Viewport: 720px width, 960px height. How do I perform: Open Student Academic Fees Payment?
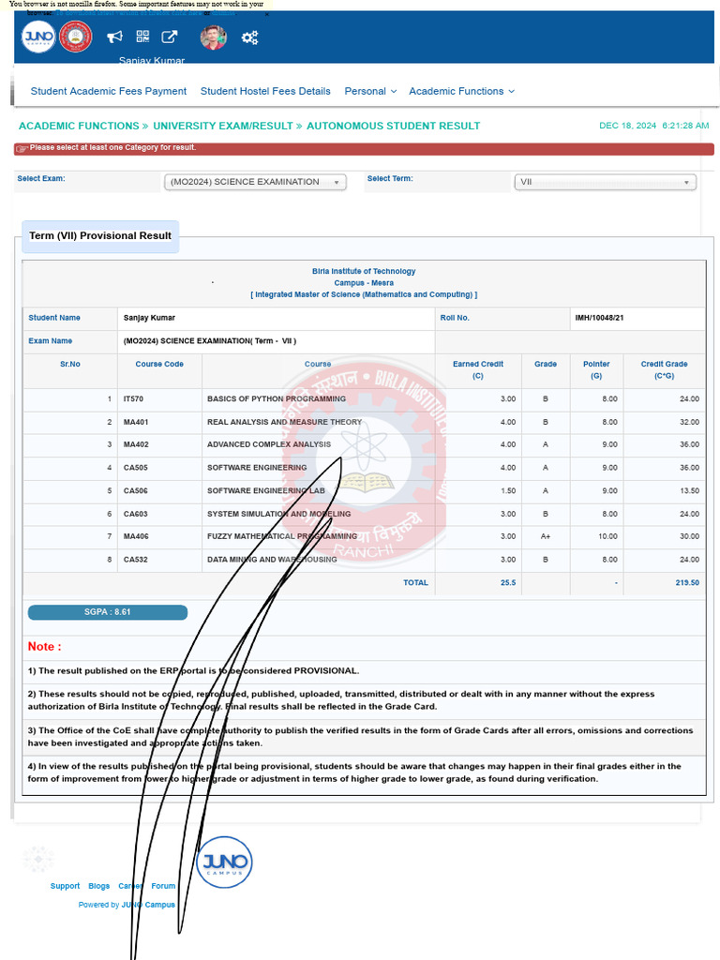click(x=109, y=91)
